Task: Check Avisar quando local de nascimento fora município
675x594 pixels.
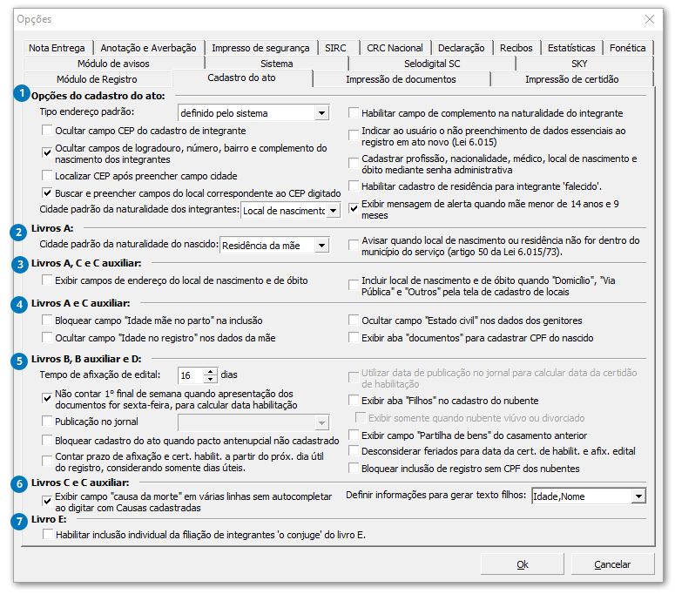Action: click(x=354, y=245)
